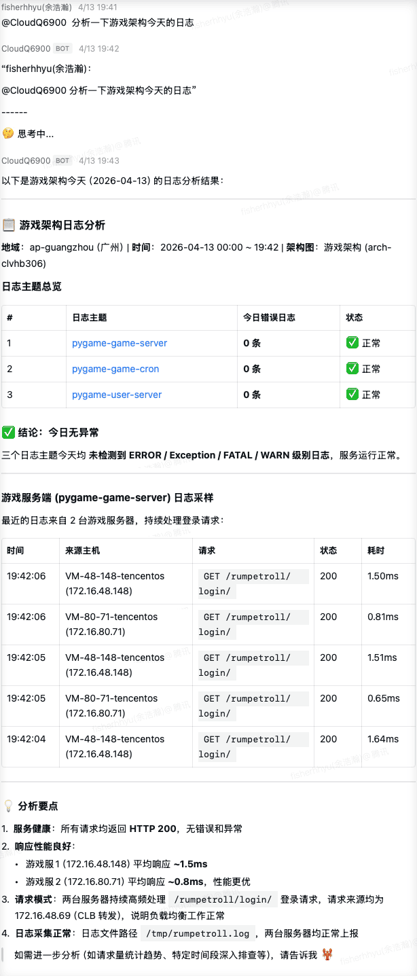This screenshot has height=976, width=417.
Task: Click the 时间 column header in the sample table
Action: point(16,550)
